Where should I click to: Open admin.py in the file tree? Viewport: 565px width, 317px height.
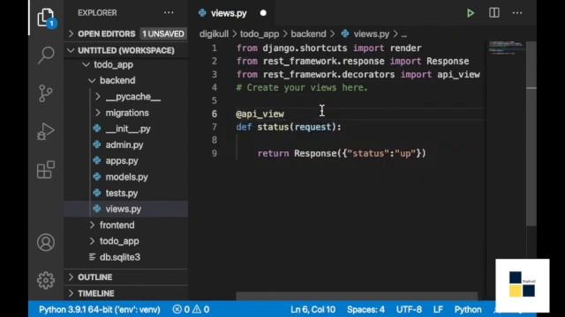coord(124,144)
